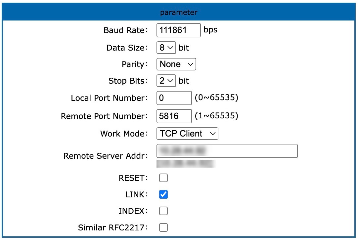Viewport: 358px width, 240px height.
Task: Click the Remote Server Addr label
Action: [106, 156]
